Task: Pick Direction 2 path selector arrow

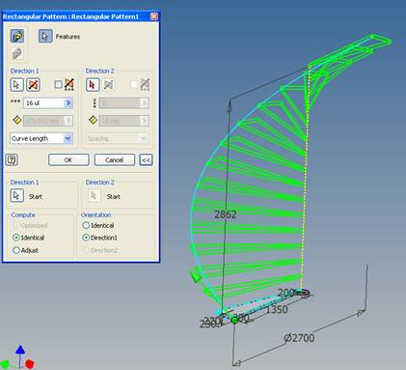Action: point(93,85)
